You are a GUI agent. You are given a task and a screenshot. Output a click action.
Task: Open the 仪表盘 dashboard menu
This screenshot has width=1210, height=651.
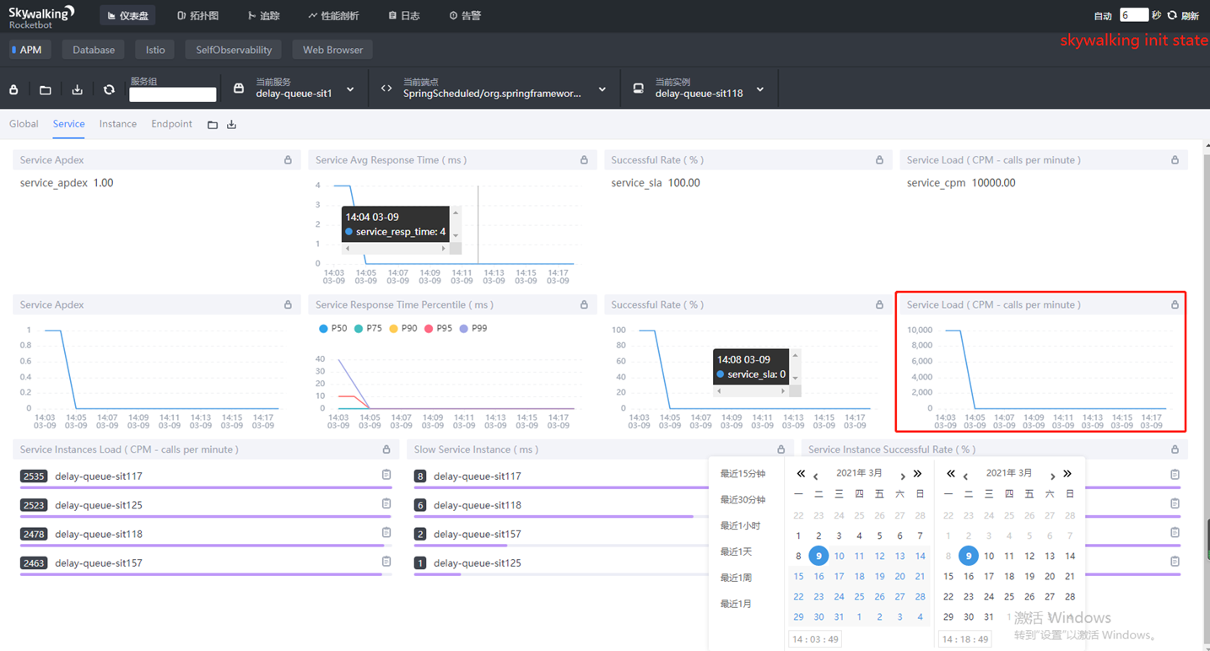tap(127, 16)
